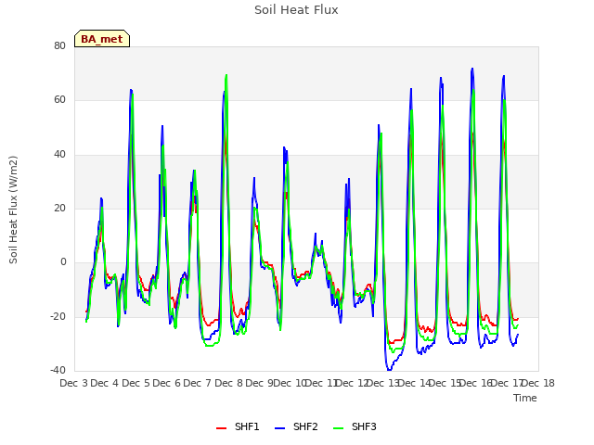Toggle SHF2 series in legend
Screen dimensions: 594x445
[x=296, y=426]
